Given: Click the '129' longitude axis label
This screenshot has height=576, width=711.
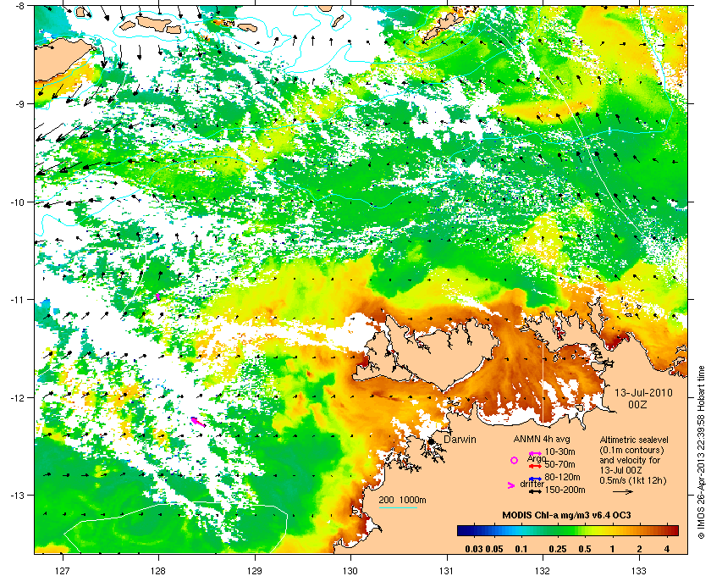Looking at the screenshot, I should (x=255, y=570).
